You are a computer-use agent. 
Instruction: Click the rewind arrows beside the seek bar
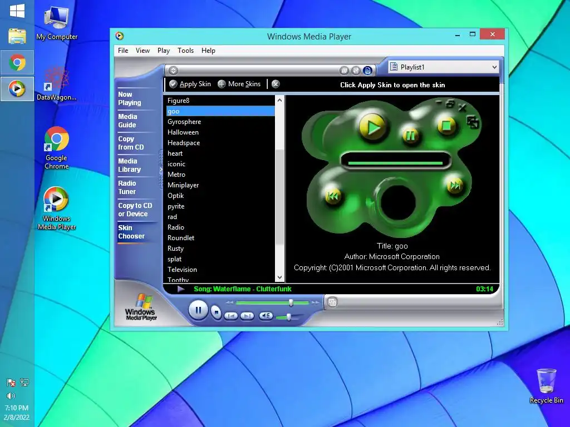tap(229, 302)
